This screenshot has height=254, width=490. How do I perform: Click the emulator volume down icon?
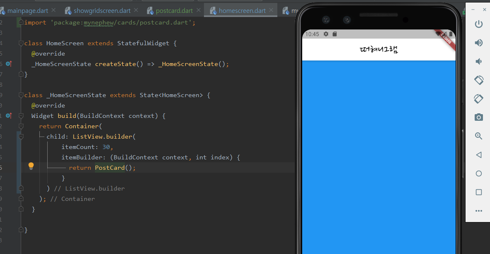(478, 61)
